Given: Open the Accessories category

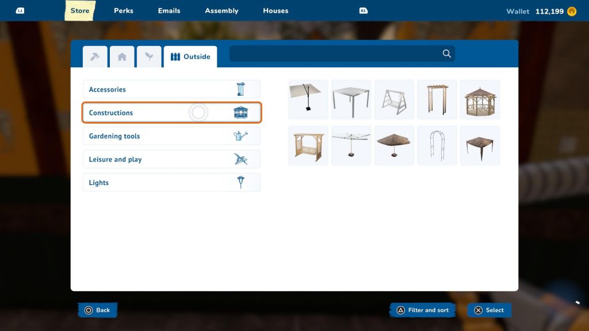Looking at the screenshot, I should point(171,90).
